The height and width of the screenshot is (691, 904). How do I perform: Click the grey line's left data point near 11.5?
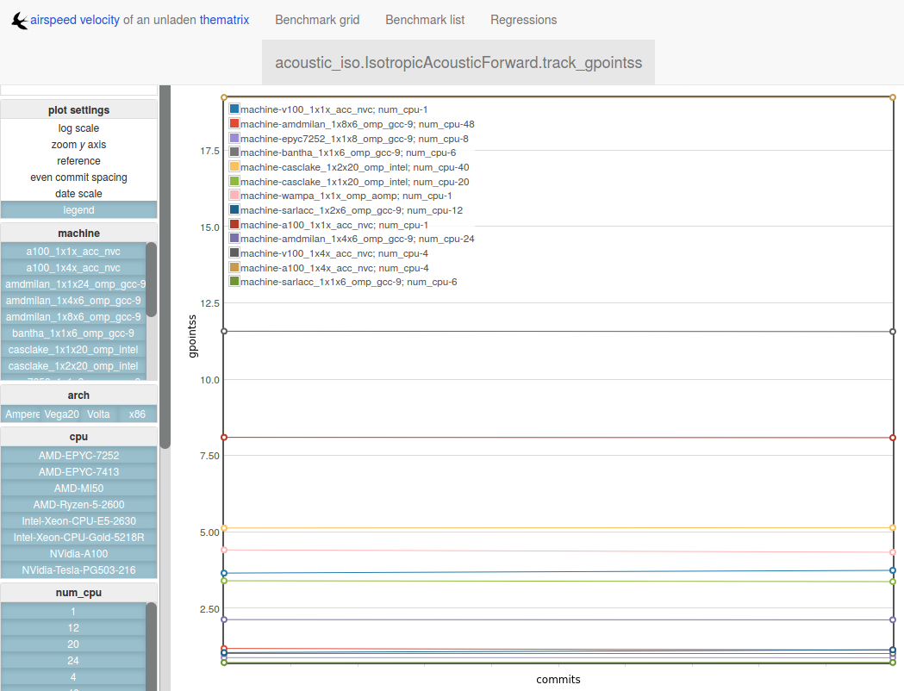click(224, 332)
